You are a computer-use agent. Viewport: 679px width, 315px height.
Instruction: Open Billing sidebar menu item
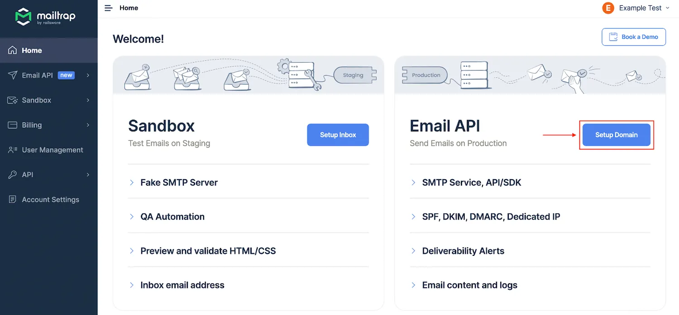click(x=49, y=125)
